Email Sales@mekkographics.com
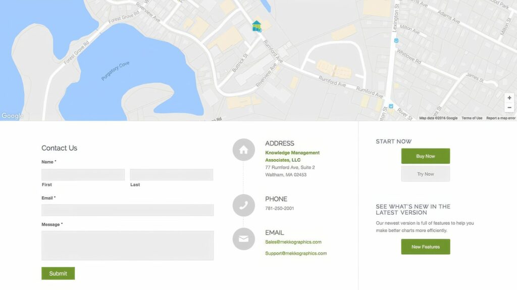 point(293,242)
